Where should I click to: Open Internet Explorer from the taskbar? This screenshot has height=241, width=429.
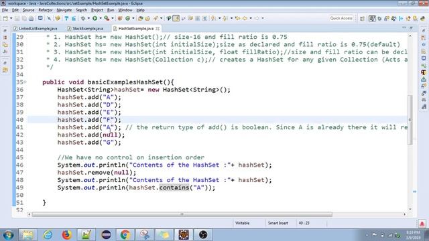click(48, 235)
